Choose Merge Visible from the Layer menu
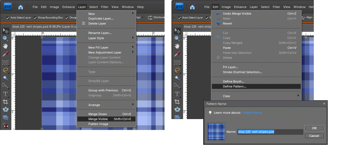Viewport: 339px width, 159px height. pyautogui.click(x=106, y=119)
